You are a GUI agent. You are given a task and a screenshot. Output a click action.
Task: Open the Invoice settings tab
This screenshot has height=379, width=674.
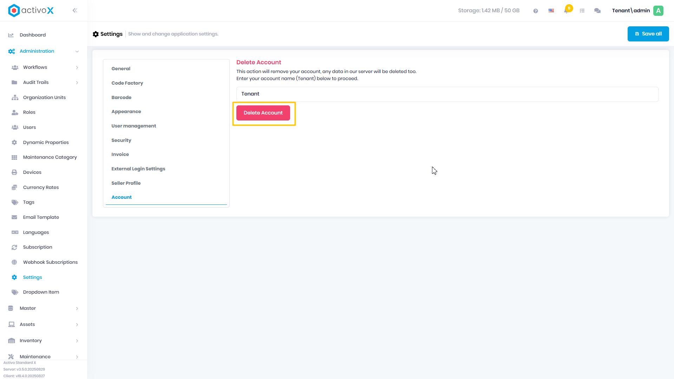tap(166, 155)
